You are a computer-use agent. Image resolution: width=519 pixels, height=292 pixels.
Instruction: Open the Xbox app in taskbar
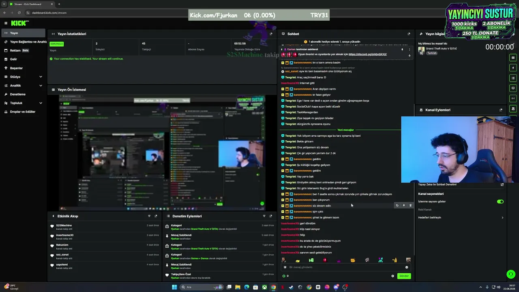tap(264, 287)
